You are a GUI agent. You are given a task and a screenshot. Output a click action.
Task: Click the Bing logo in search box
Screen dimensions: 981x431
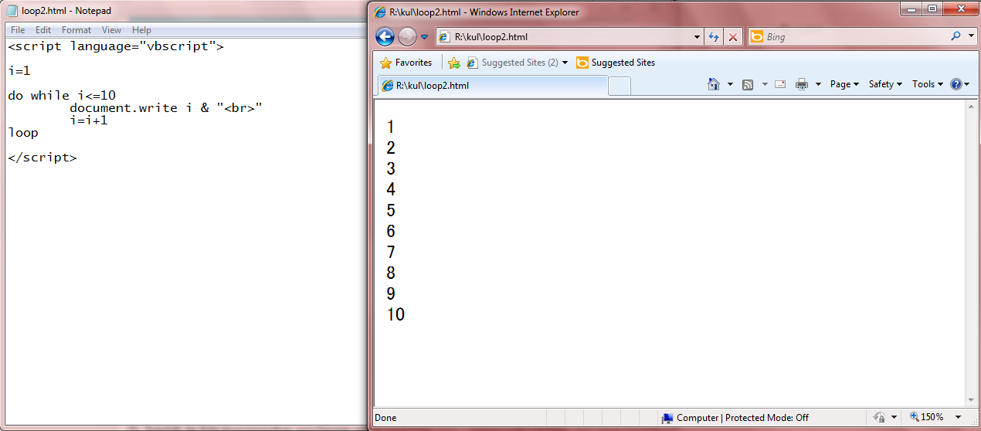coord(757,36)
